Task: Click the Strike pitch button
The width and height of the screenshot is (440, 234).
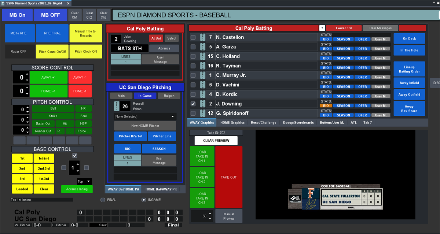Action: 53,116
